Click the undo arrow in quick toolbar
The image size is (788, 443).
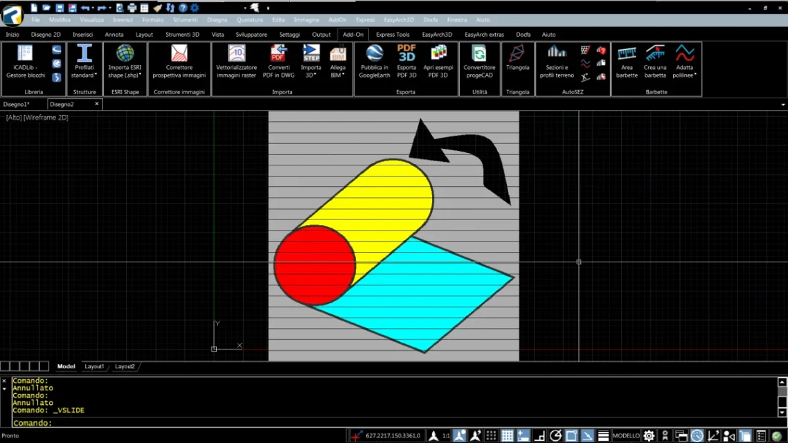(x=85, y=8)
